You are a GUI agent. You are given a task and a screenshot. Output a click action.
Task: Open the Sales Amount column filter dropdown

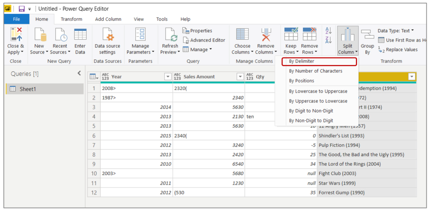point(240,77)
